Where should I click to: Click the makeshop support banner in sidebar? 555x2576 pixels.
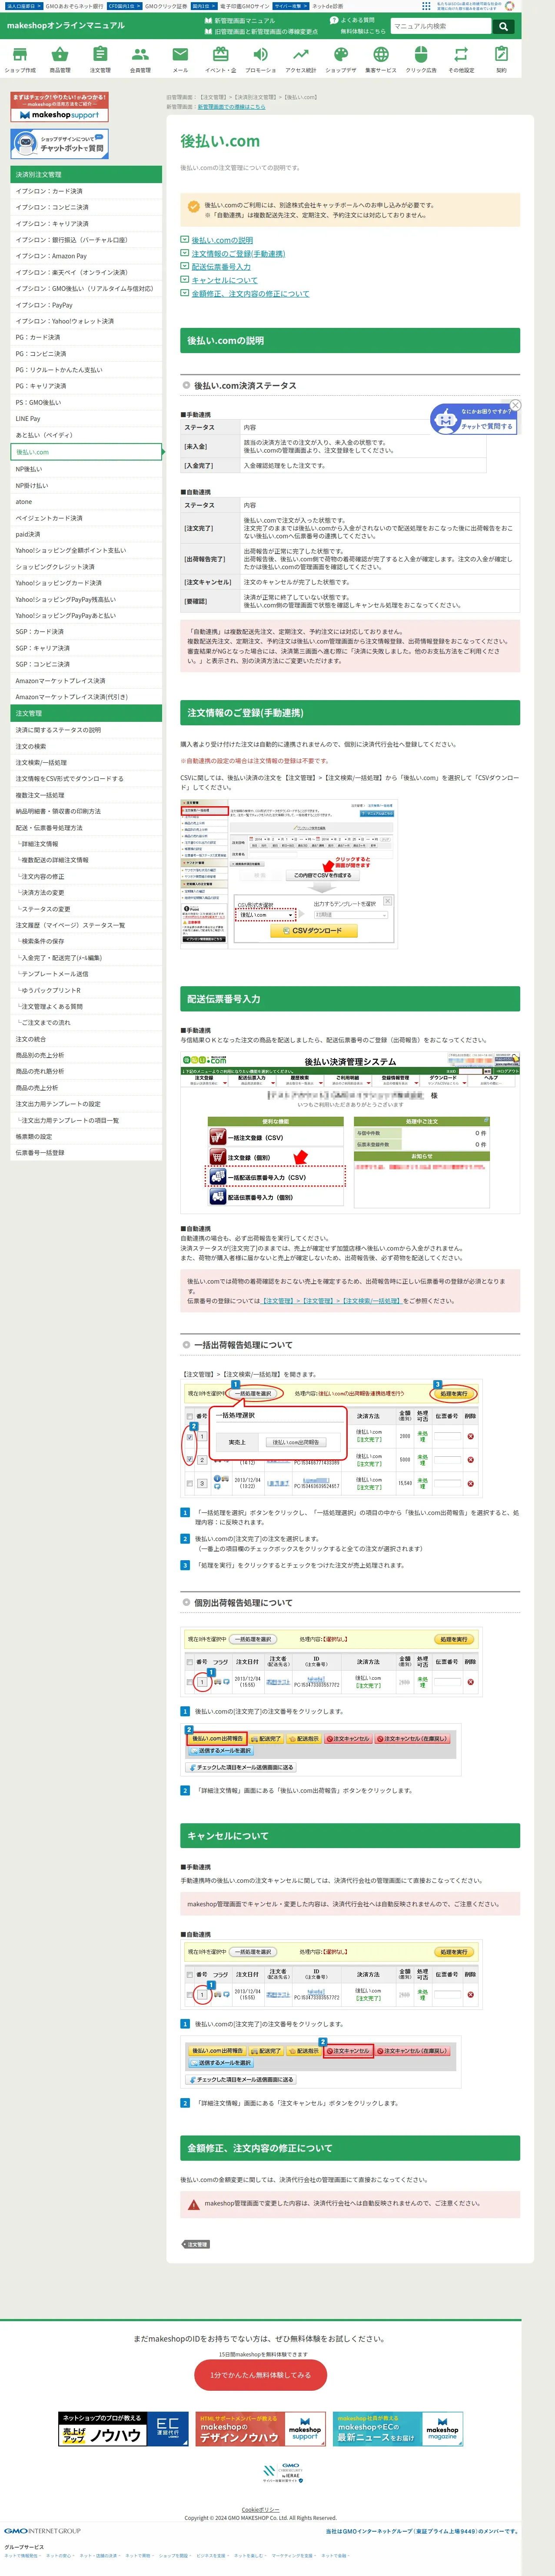59,107
